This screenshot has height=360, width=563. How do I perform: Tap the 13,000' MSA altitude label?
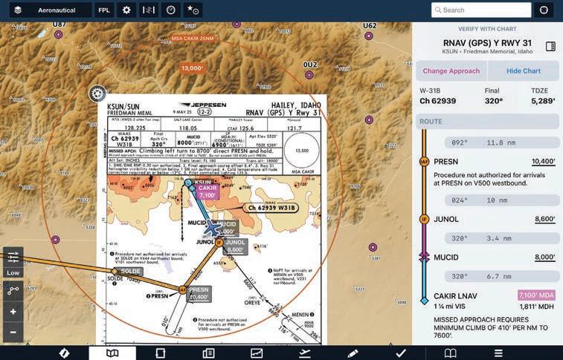pos(193,68)
